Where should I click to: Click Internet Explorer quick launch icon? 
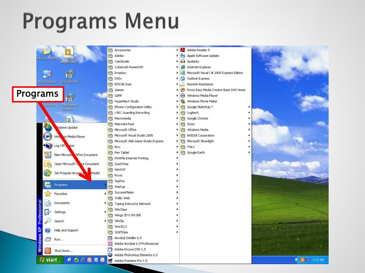(x=83, y=260)
